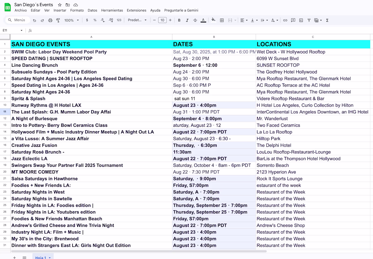Format as currency with dollar icon

87,20
